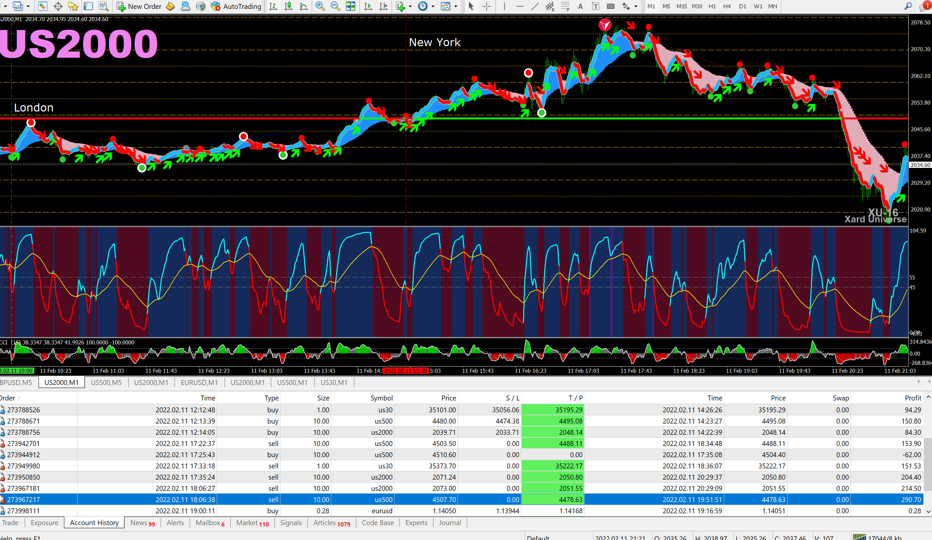Expand the arrows objects dropdown

click(x=636, y=6)
